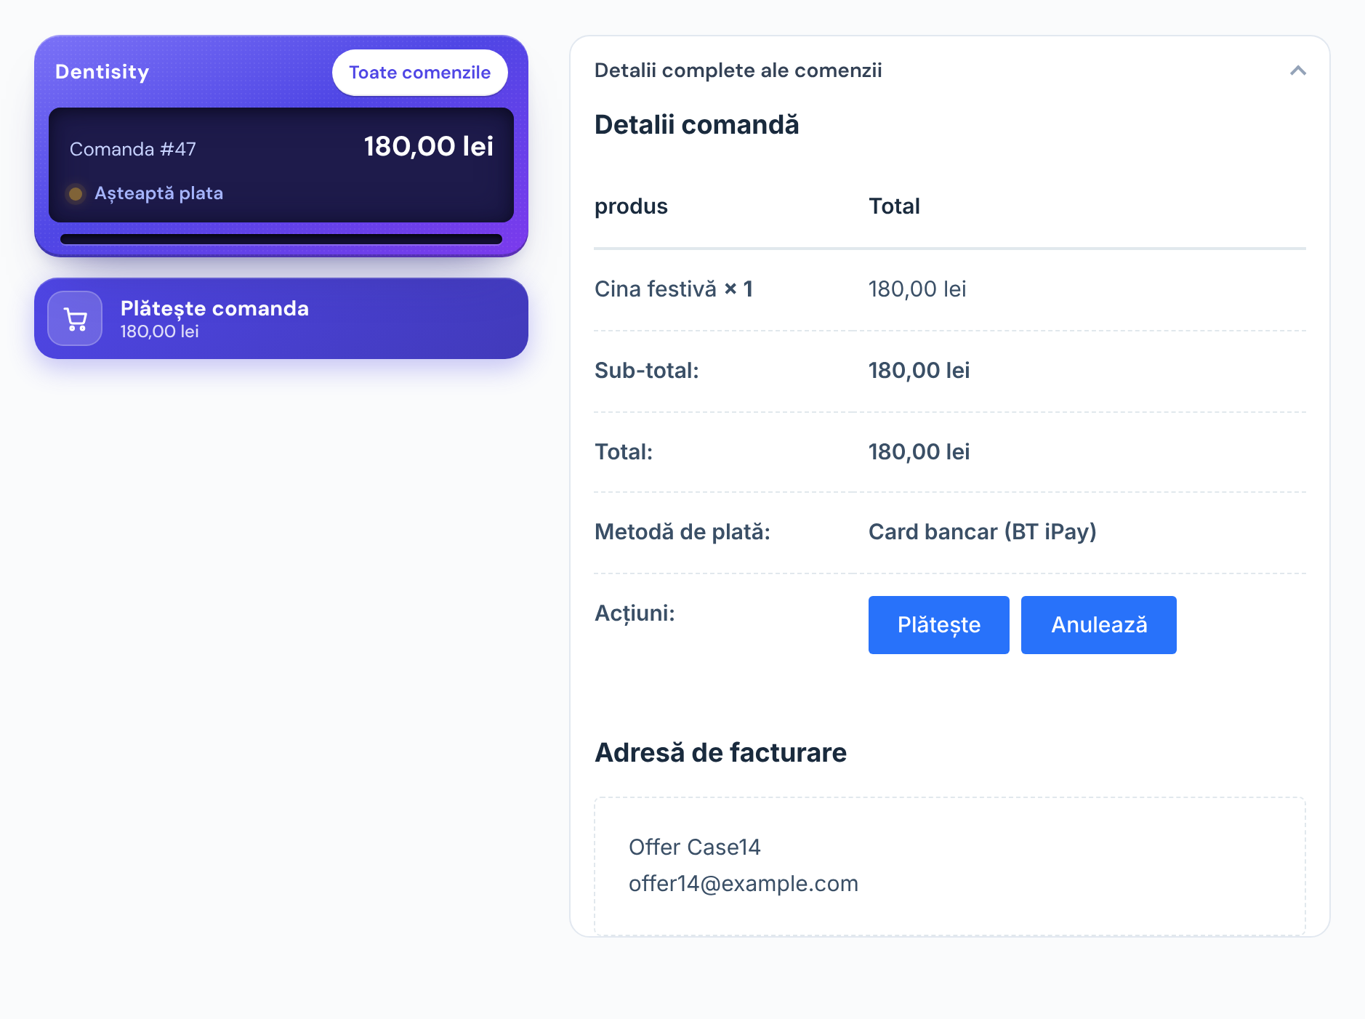The width and height of the screenshot is (1365, 1019).
Task: Click the Metodă de plată: label
Action: click(x=682, y=532)
